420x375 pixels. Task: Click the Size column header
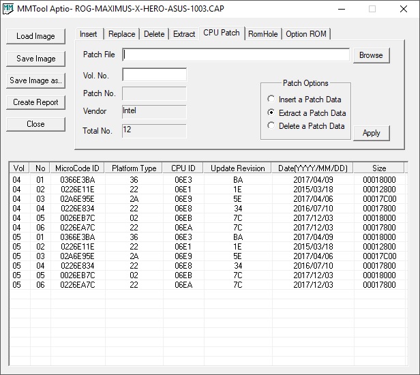pyautogui.click(x=379, y=168)
